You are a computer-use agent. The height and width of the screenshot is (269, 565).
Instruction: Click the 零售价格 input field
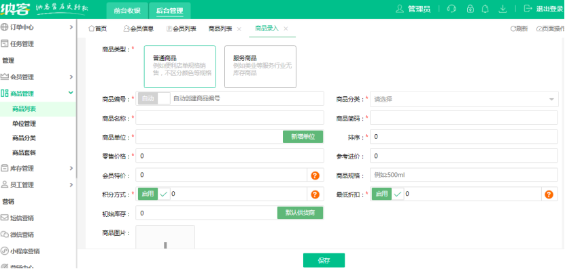(230, 156)
